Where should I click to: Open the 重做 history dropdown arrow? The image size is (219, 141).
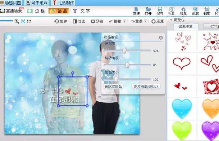146,21
